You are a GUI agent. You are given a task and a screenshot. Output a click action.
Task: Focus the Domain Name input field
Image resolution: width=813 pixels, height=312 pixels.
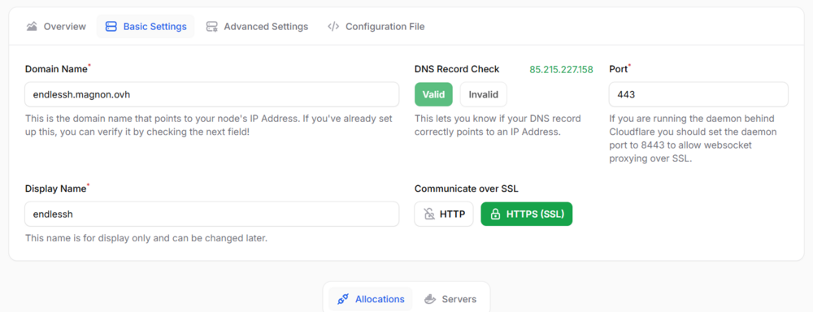tap(212, 94)
